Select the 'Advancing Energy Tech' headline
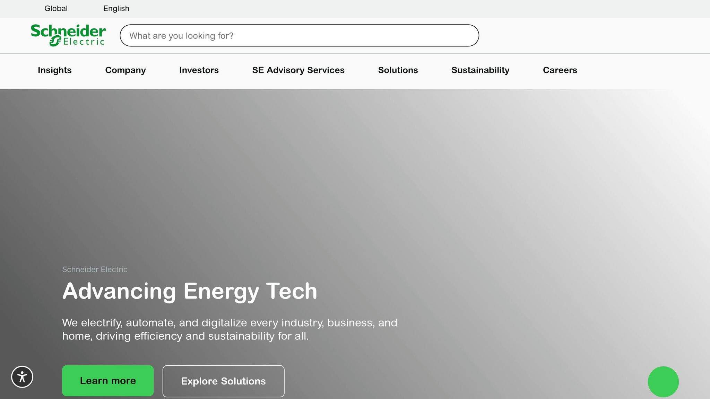Image resolution: width=710 pixels, height=399 pixels. pyautogui.click(x=190, y=291)
